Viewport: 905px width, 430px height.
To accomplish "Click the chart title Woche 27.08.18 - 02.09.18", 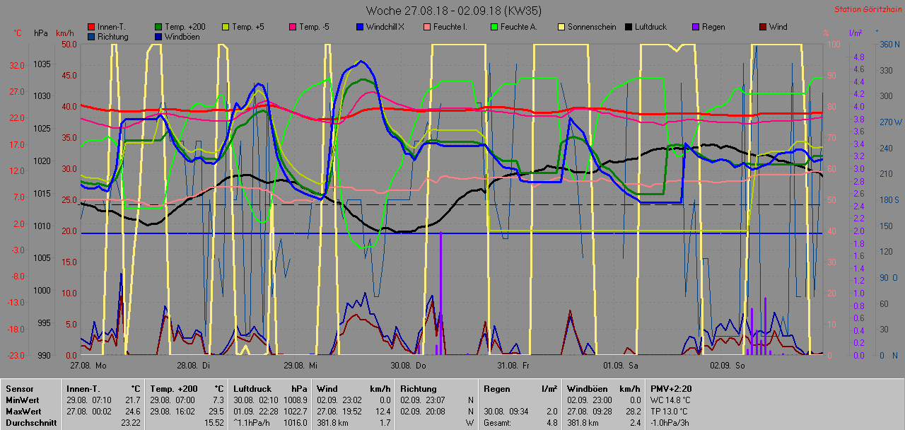I will 435,11.
